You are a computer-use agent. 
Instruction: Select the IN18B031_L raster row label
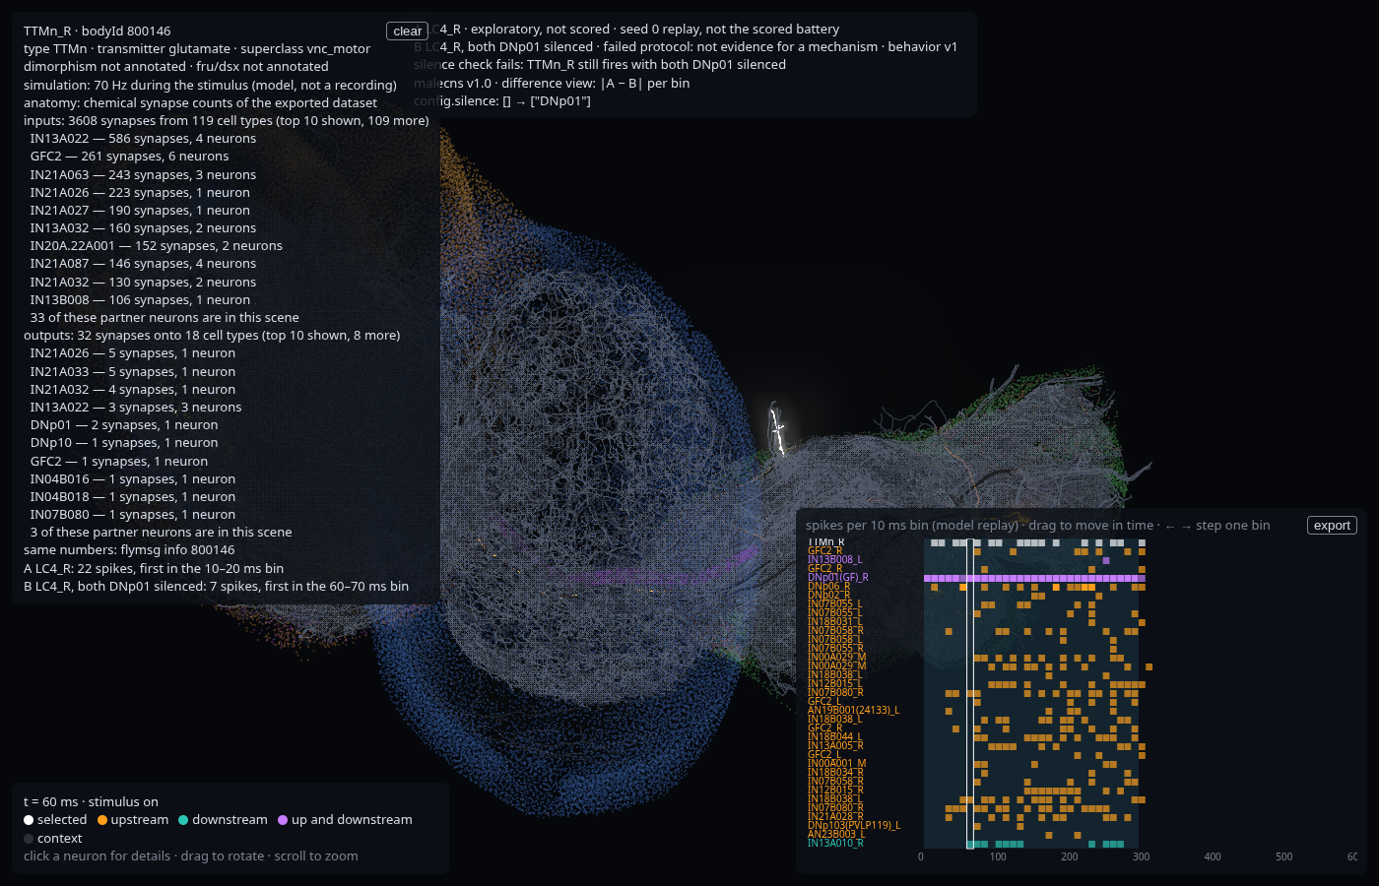[x=834, y=622]
